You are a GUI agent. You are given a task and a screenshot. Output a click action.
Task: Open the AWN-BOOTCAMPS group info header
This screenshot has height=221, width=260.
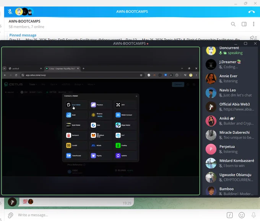26,24
